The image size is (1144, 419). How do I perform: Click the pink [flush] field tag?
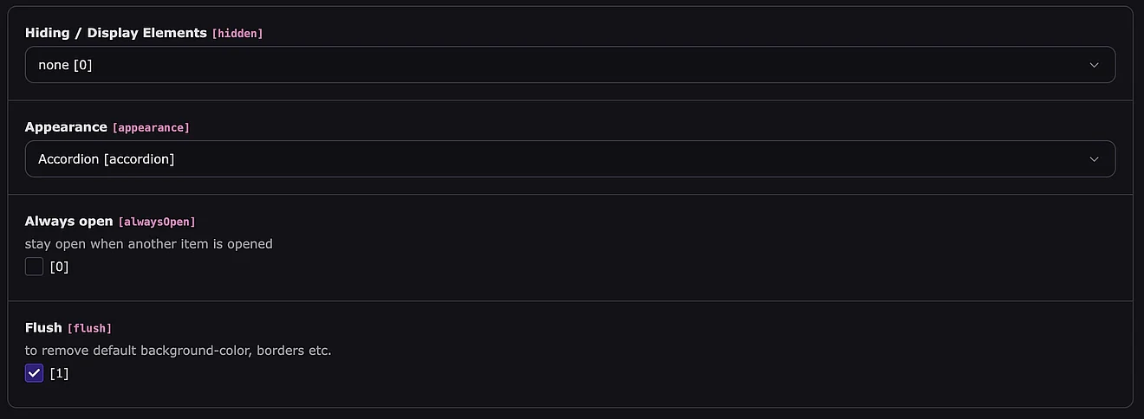pos(89,328)
